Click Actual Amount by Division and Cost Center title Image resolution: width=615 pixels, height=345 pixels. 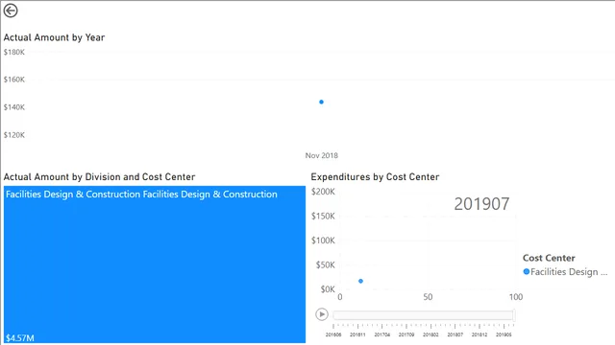coord(99,176)
